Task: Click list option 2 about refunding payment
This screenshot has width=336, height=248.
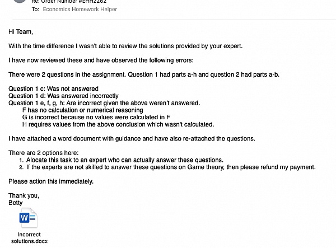Action: 170,167
